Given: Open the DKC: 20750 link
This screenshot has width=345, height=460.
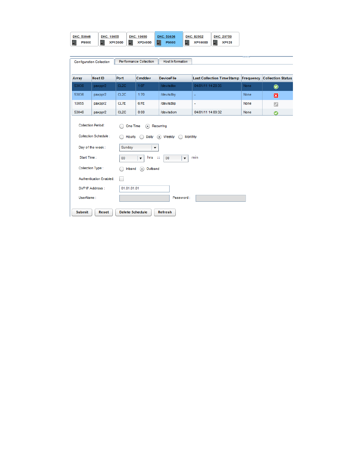Looking at the screenshot, I should (223, 37).
